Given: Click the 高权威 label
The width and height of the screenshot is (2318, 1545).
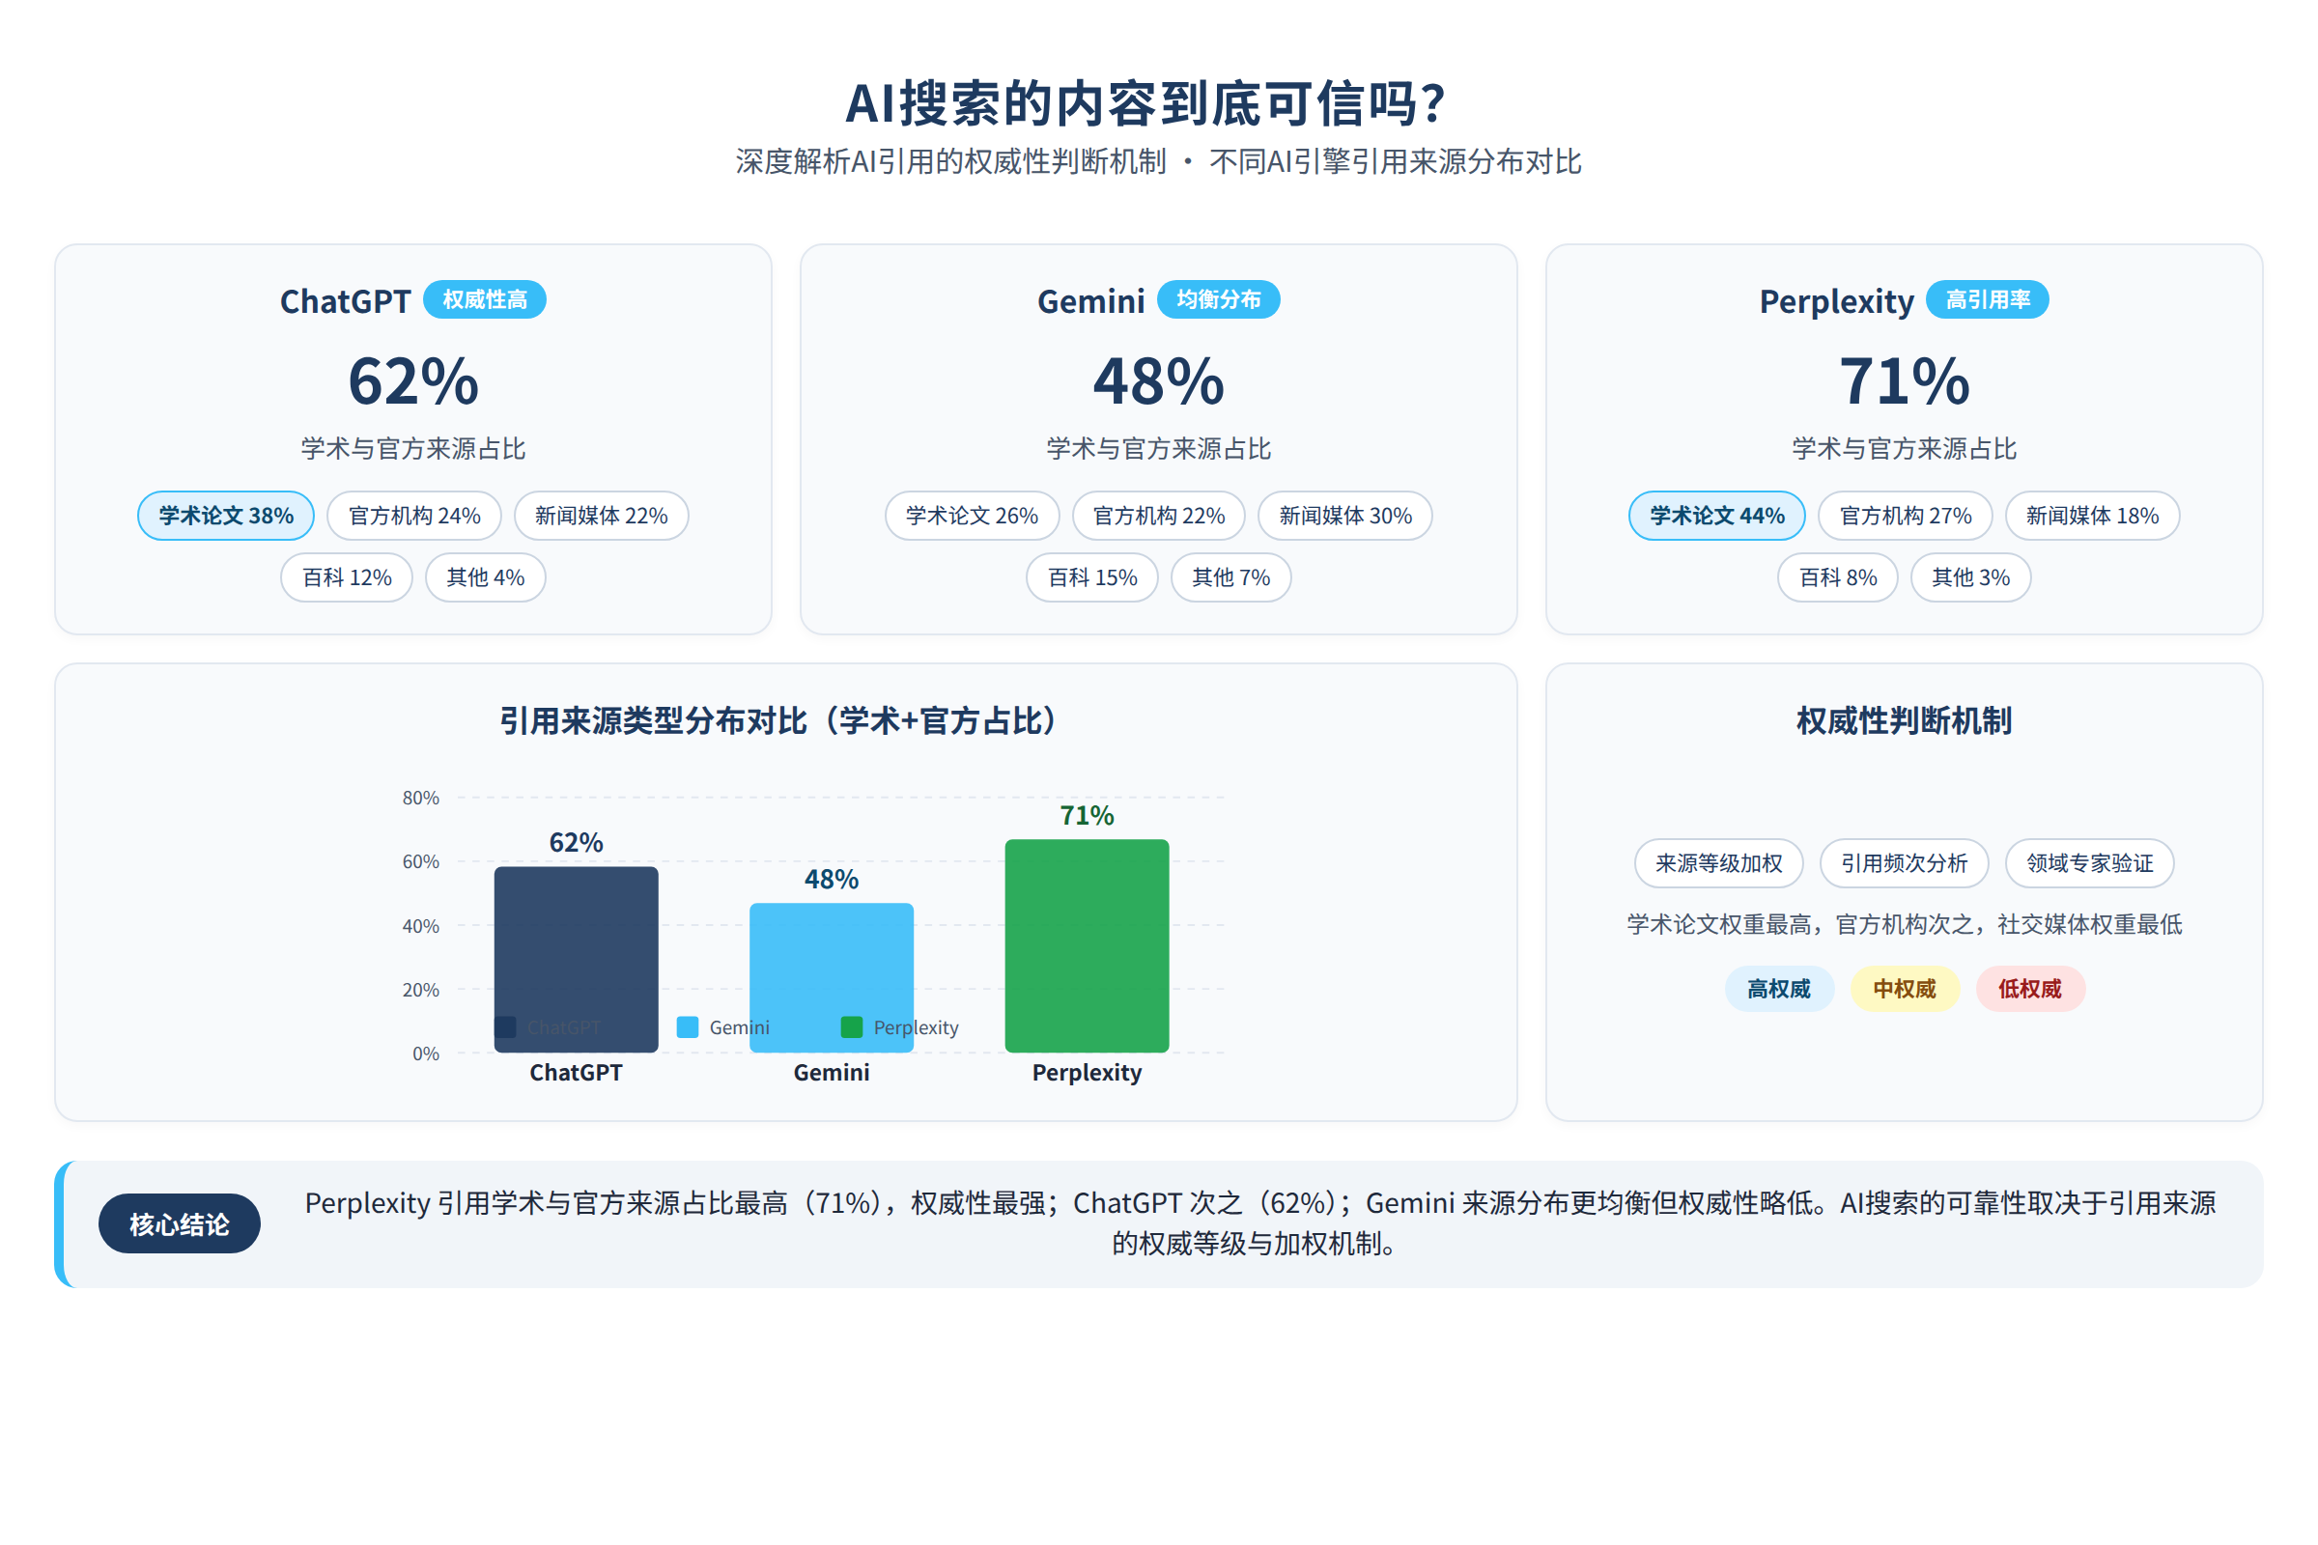Looking at the screenshot, I should coord(1779,988).
